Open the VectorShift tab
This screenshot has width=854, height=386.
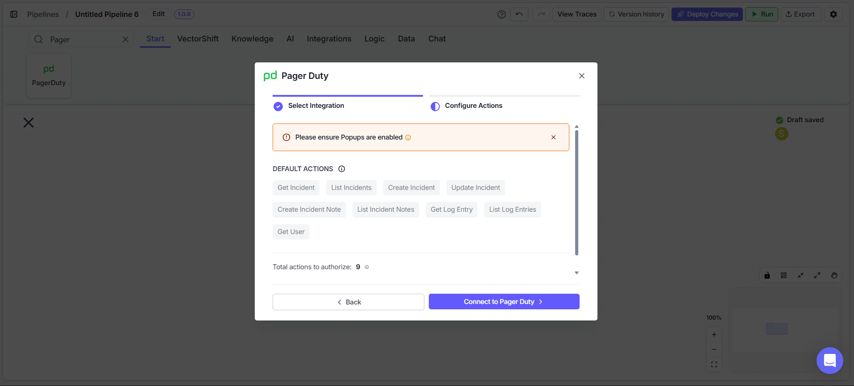coord(198,39)
